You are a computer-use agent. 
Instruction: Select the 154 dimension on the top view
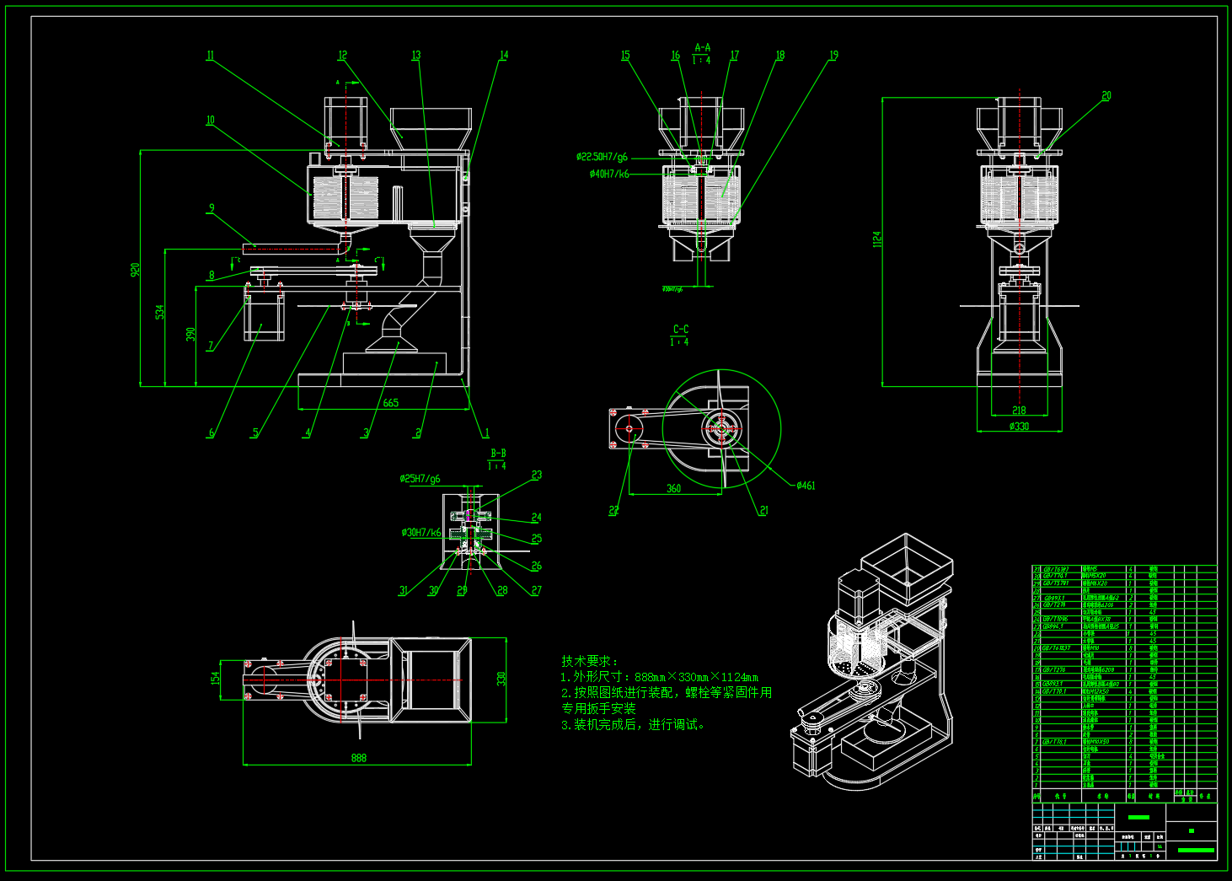coord(216,677)
